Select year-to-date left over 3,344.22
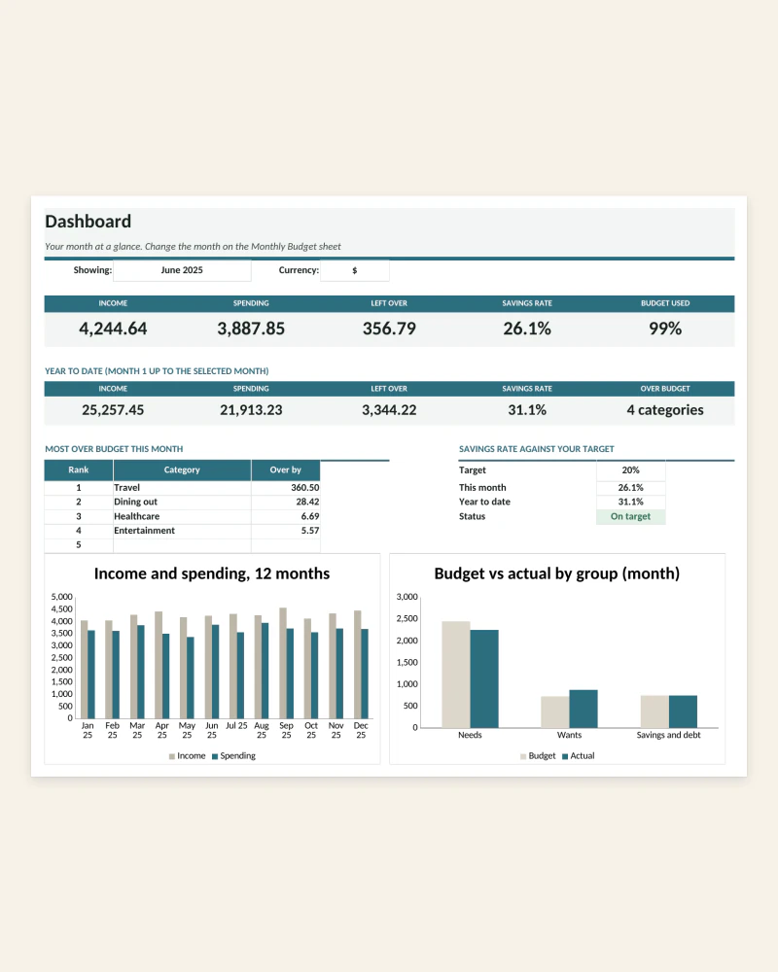Screen dimensions: 778x972 point(389,410)
